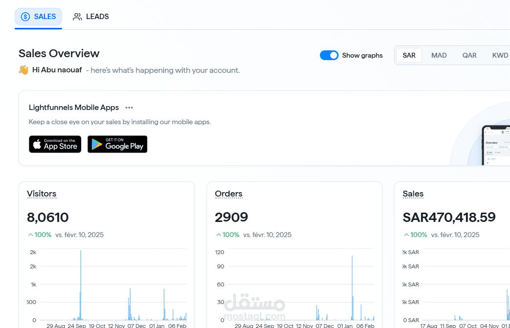Download on the App Store button
This screenshot has width=510, height=328.
pyautogui.click(x=55, y=144)
